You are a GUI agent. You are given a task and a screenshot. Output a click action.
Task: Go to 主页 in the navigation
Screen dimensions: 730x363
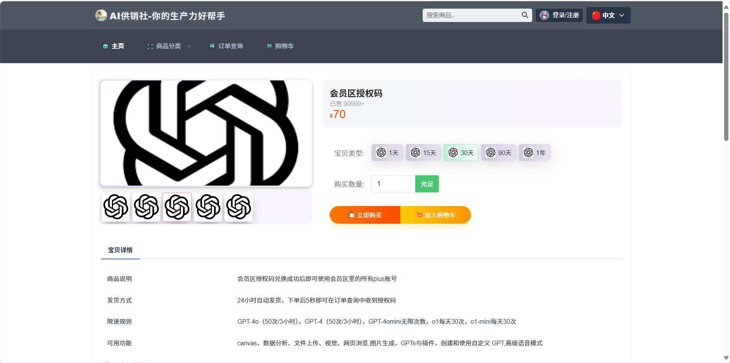113,46
